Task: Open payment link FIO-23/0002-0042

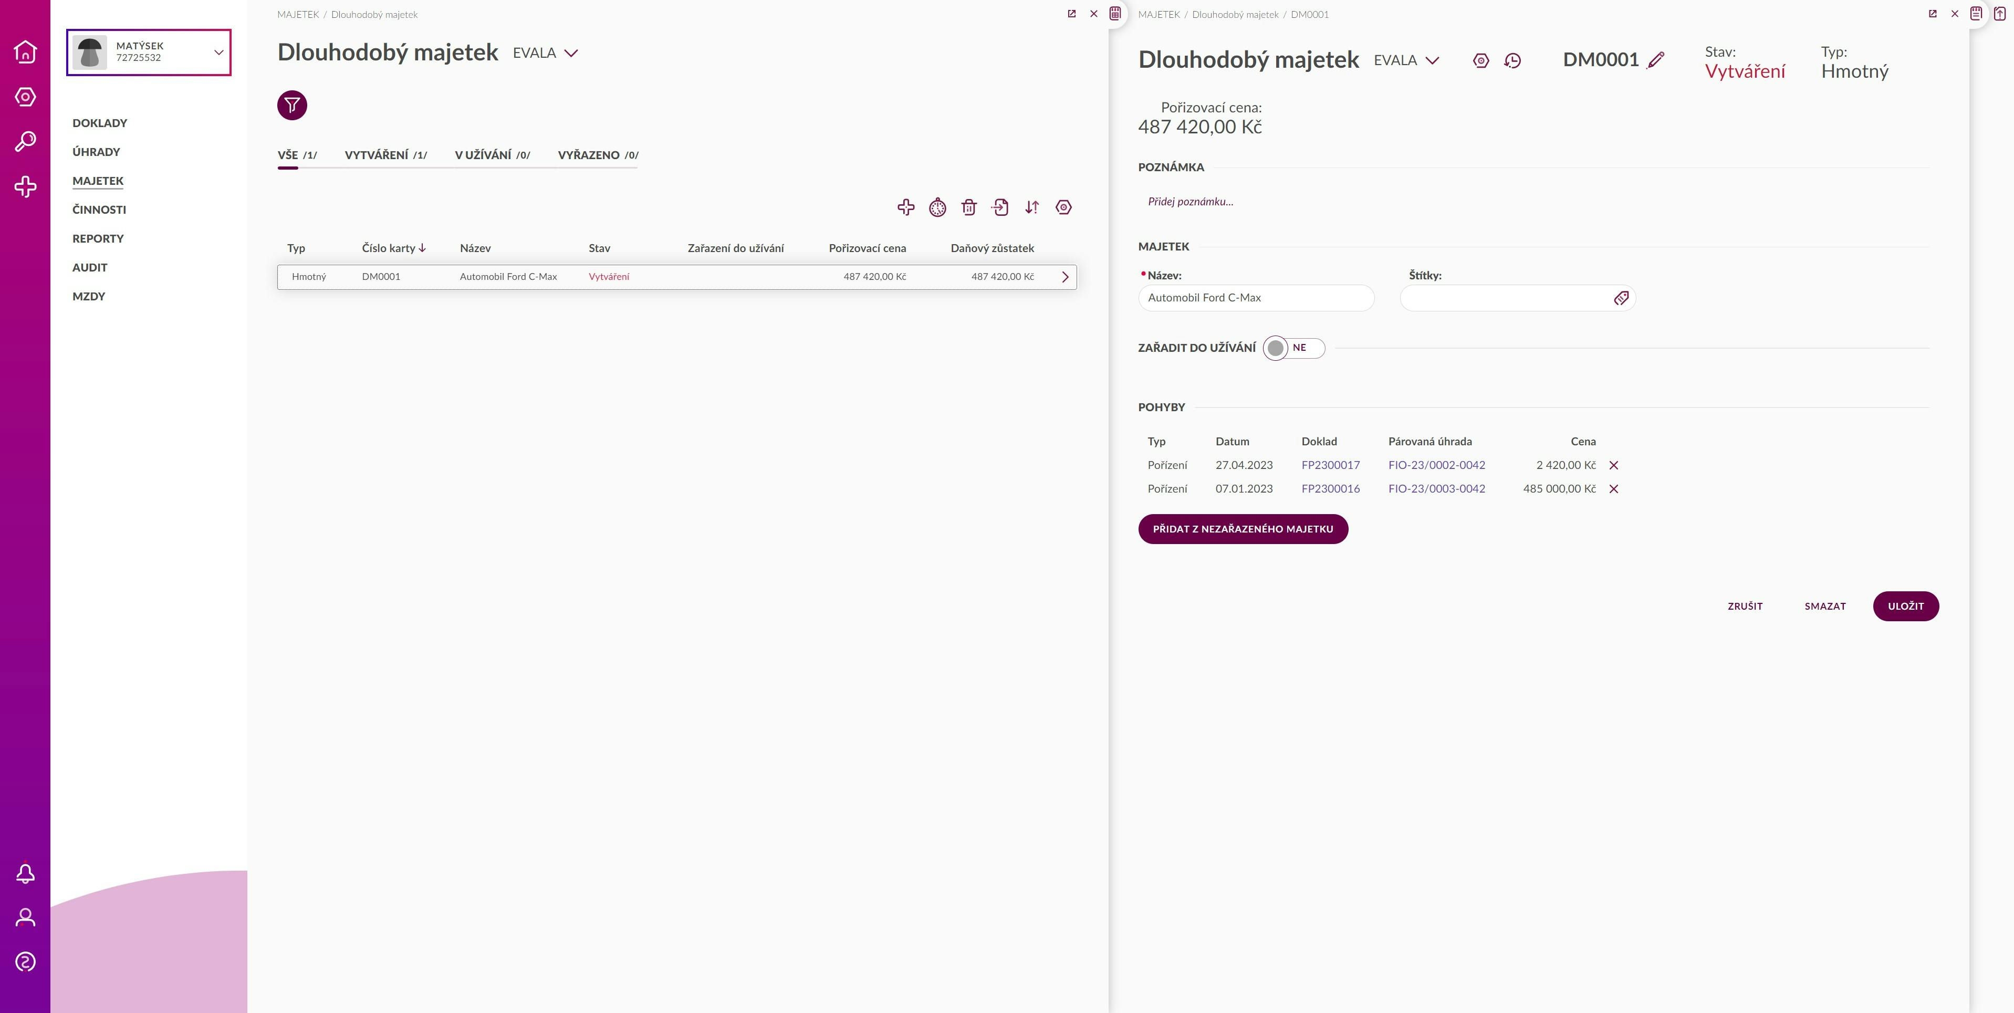Action: click(1436, 465)
